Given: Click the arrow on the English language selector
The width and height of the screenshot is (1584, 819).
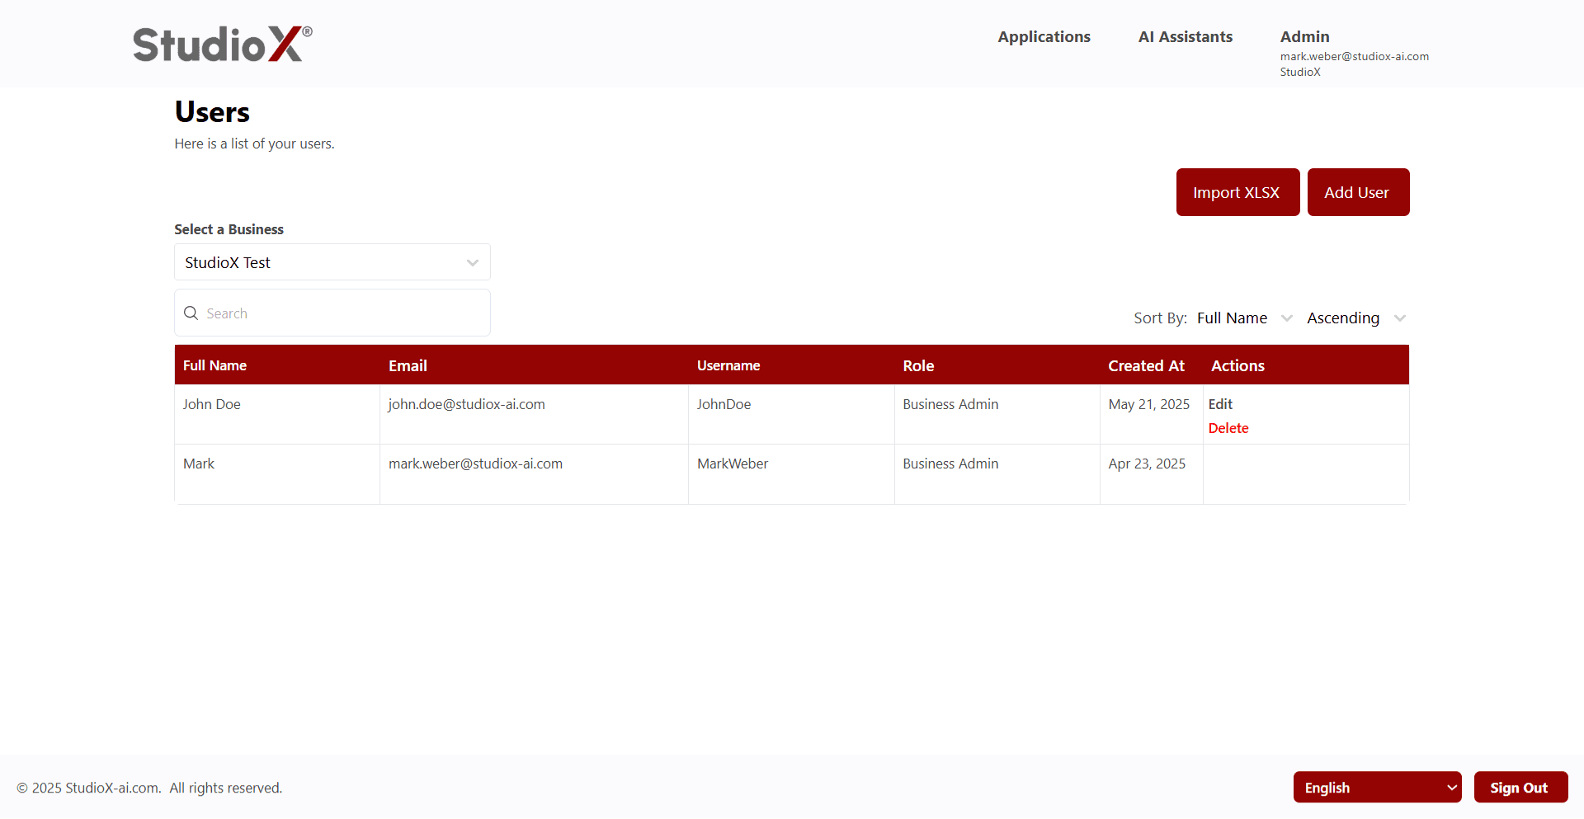Looking at the screenshot, I should pos(1450,787).
